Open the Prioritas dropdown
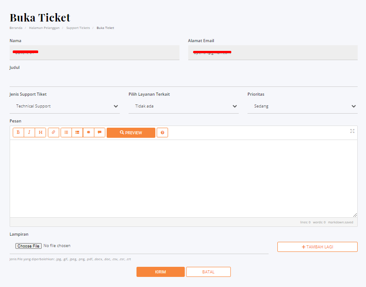 pos(302,106)
